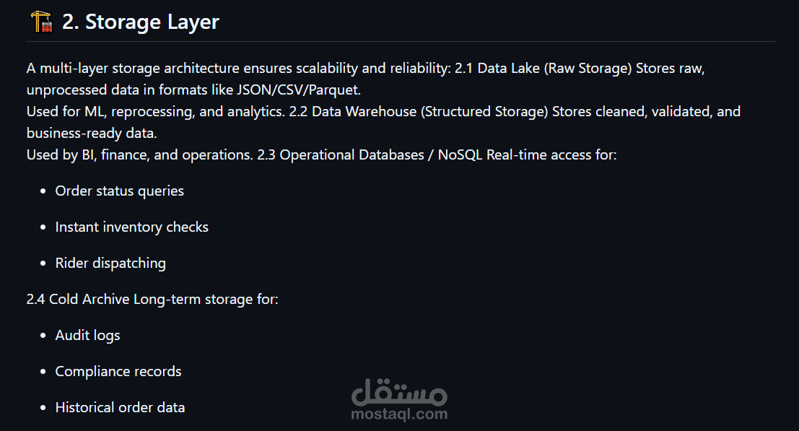
Task: Click the bullet dot before Rider dispatching
Action: [40, 264]
